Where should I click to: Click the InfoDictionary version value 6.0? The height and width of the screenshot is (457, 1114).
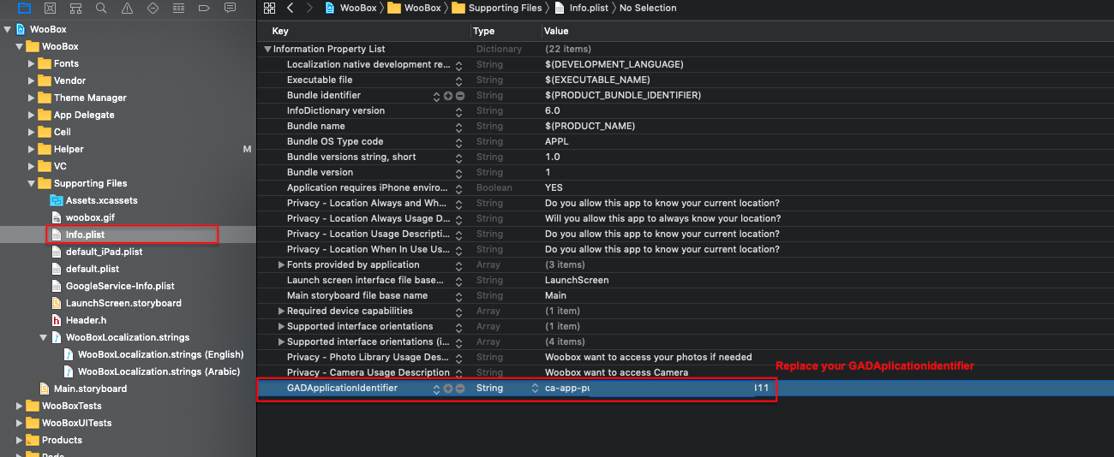point(552,111)
